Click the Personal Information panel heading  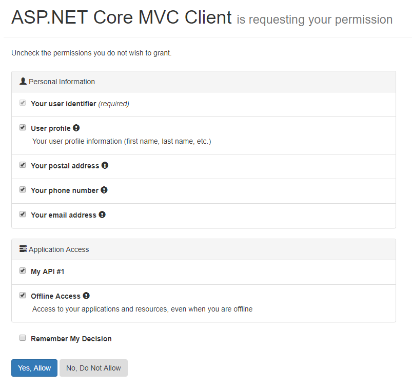coord(62,82)
